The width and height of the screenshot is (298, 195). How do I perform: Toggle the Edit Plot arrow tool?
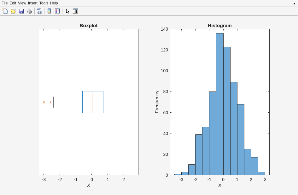[x=67, y=11]
